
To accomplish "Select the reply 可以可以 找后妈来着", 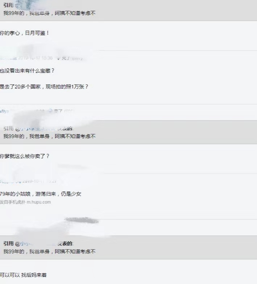I will click(23, 275).
